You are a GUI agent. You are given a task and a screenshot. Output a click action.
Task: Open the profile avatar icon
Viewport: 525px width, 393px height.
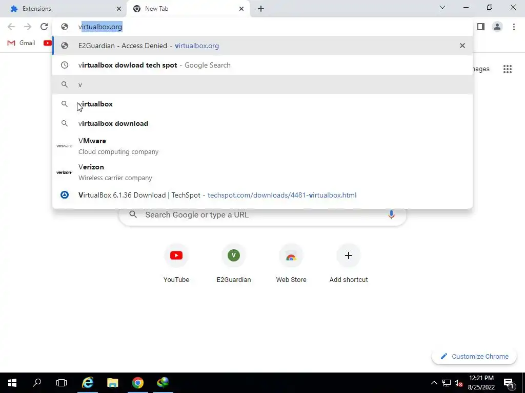(x=497, y=27)
